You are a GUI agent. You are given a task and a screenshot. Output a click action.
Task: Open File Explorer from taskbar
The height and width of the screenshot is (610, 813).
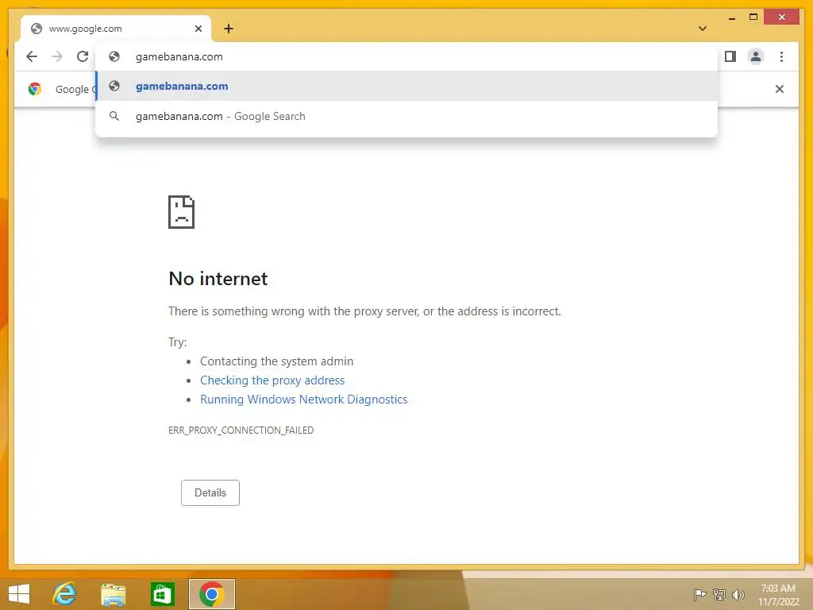point(113,594)
